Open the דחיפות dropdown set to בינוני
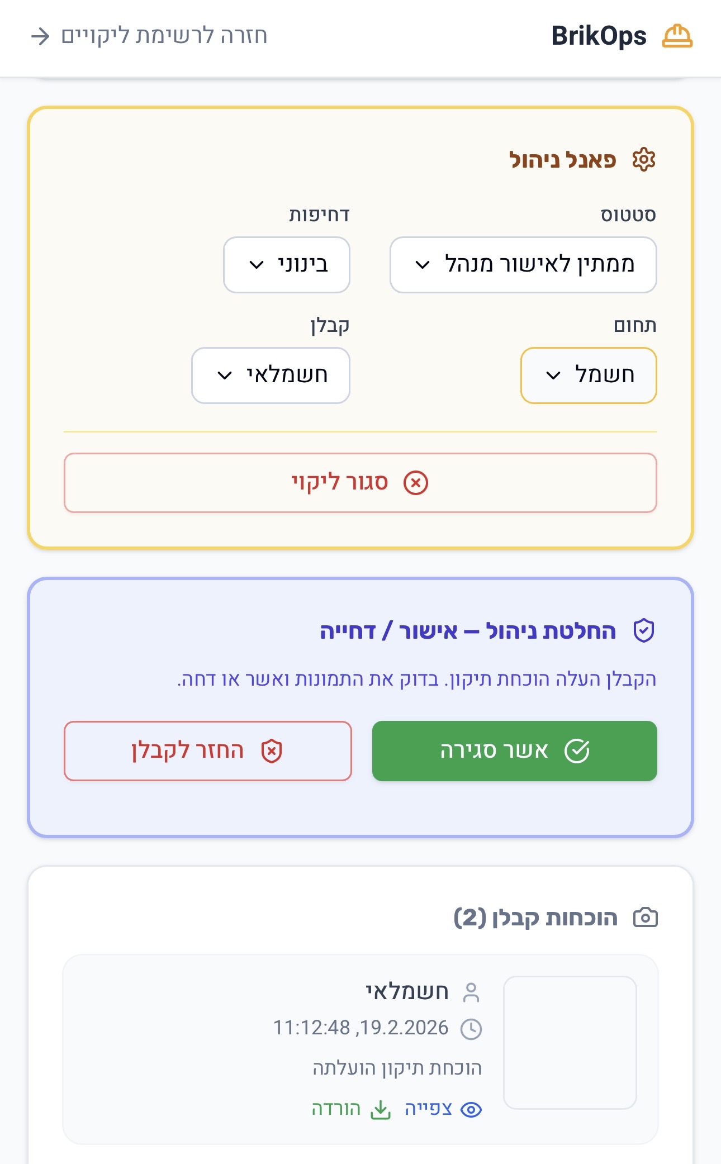The height and width of the screenshot is (1164, 721). coord(287,264)
